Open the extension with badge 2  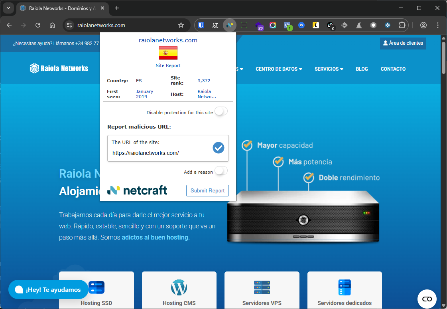pyautogui.click(x=331, y=26)
